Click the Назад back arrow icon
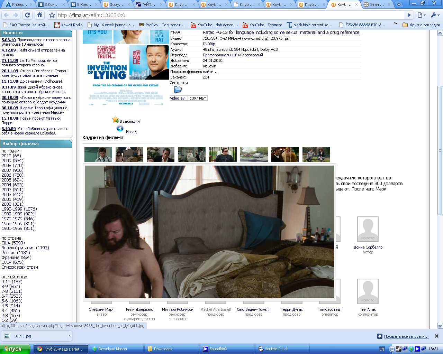The width and height of the screenshot is (443, 354). pos(120,129)
